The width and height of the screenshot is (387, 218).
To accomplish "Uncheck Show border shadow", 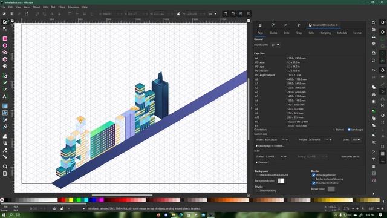I will (313, 183).
